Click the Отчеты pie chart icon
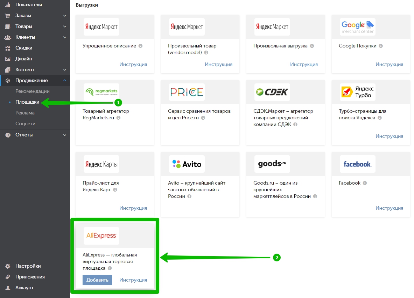Screen dimensions: 414x298 coord(8,135)
